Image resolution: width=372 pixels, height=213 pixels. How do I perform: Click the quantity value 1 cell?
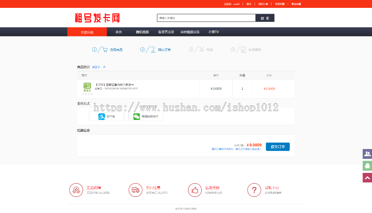(x=242, y=89)
